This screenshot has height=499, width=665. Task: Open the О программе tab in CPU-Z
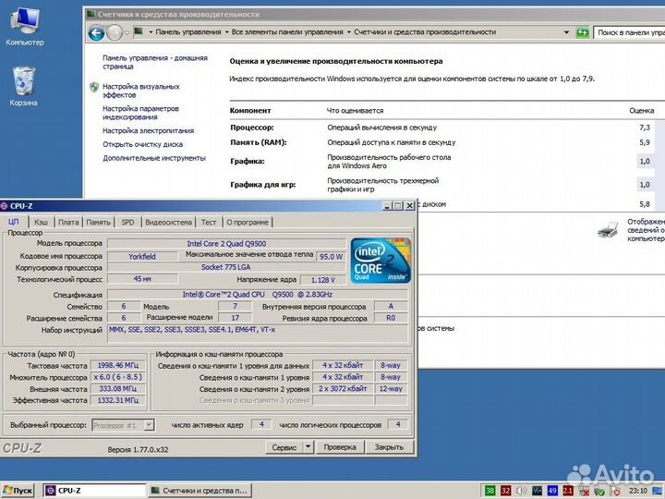(248, 222)
